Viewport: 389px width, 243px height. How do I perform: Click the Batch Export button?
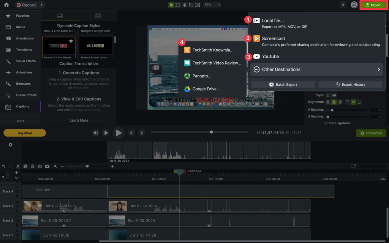pos(283,85)
